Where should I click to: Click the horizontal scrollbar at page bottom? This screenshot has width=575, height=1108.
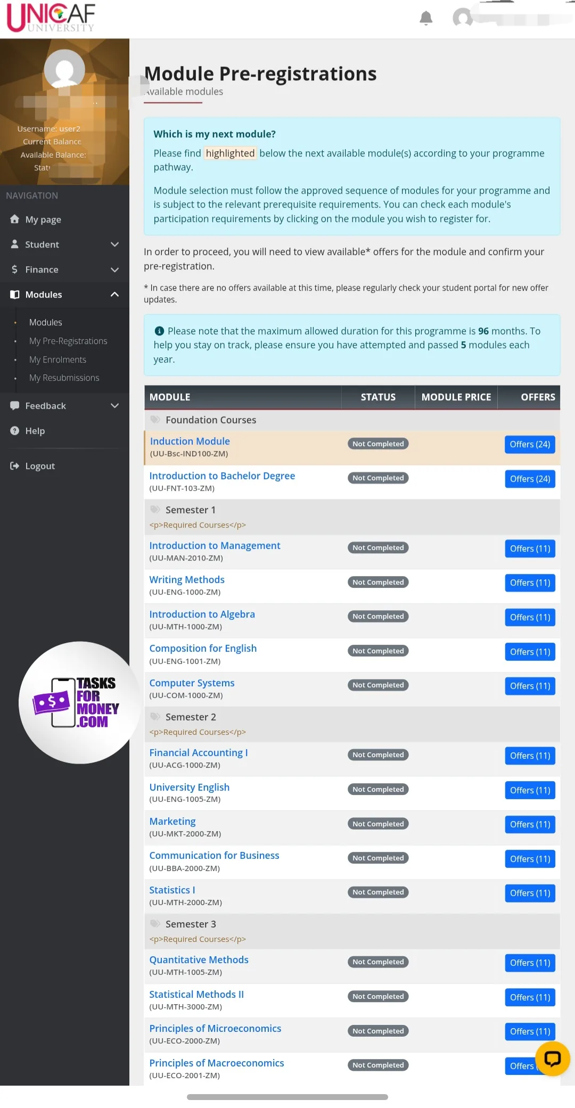point(287,1097)
